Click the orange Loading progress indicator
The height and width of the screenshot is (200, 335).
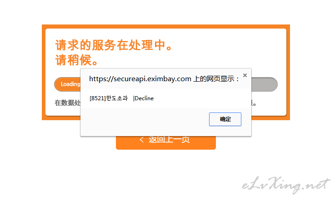[67, 84]
